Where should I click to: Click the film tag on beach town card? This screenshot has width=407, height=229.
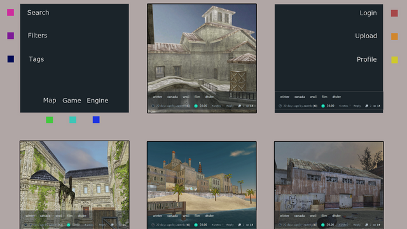[197, 216]
